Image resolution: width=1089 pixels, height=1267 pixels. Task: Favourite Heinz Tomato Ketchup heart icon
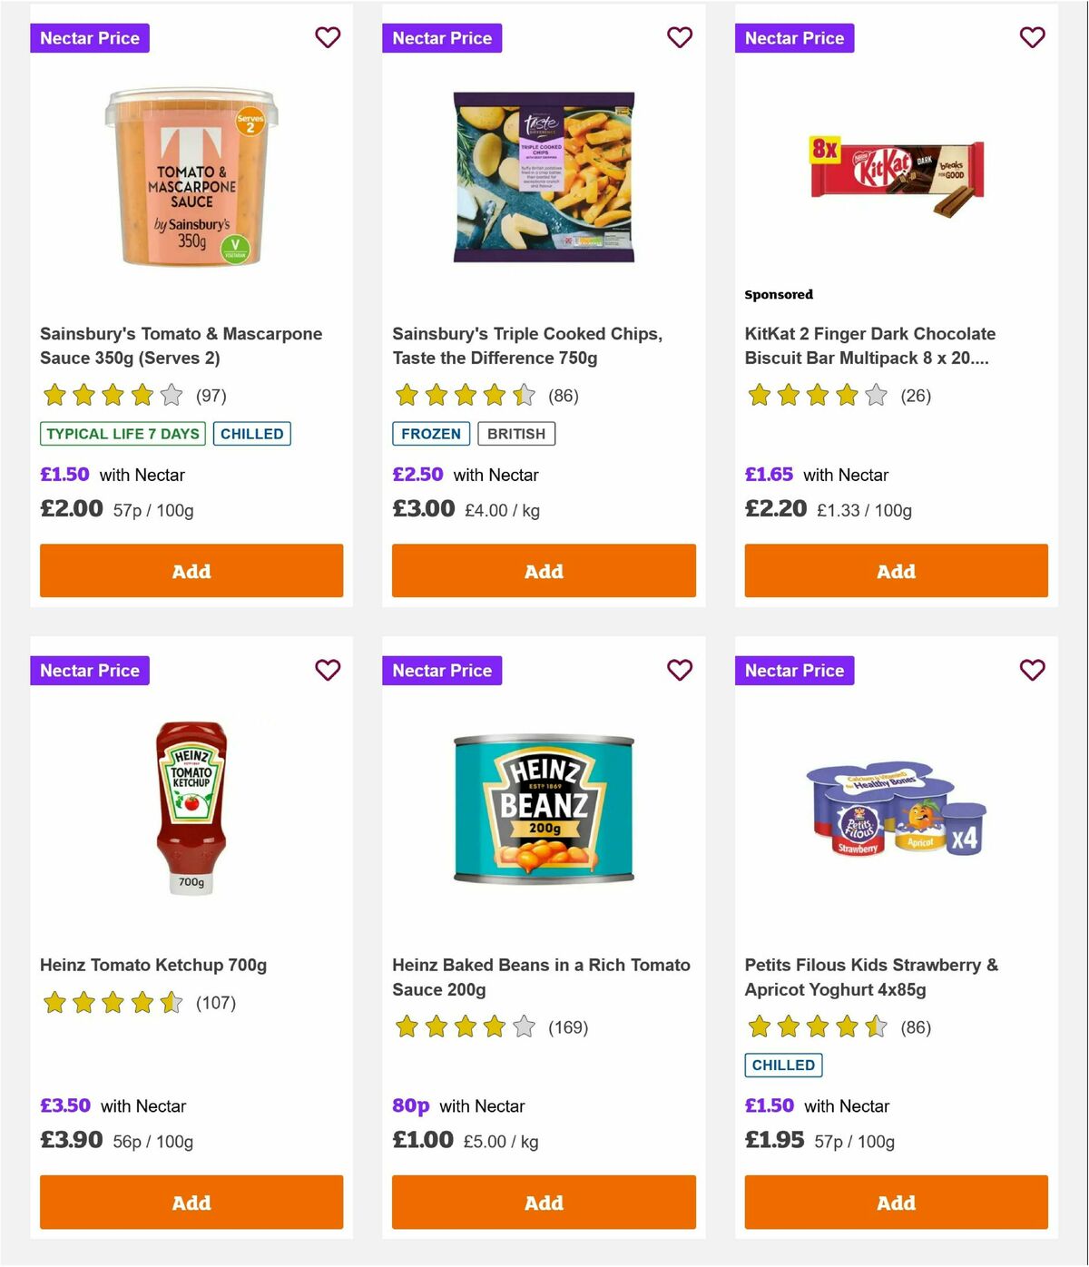point(328,670)
